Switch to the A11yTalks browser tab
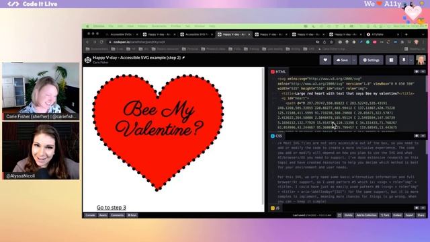430x242 pixels. pos(383,34)
